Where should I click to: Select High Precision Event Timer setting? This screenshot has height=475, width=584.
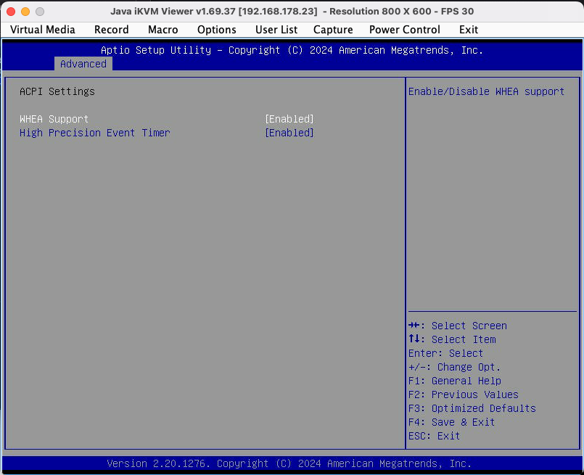94,133
